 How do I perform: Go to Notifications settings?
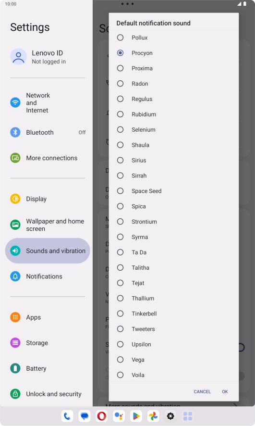pyautogui.click(x=48, y=276)
